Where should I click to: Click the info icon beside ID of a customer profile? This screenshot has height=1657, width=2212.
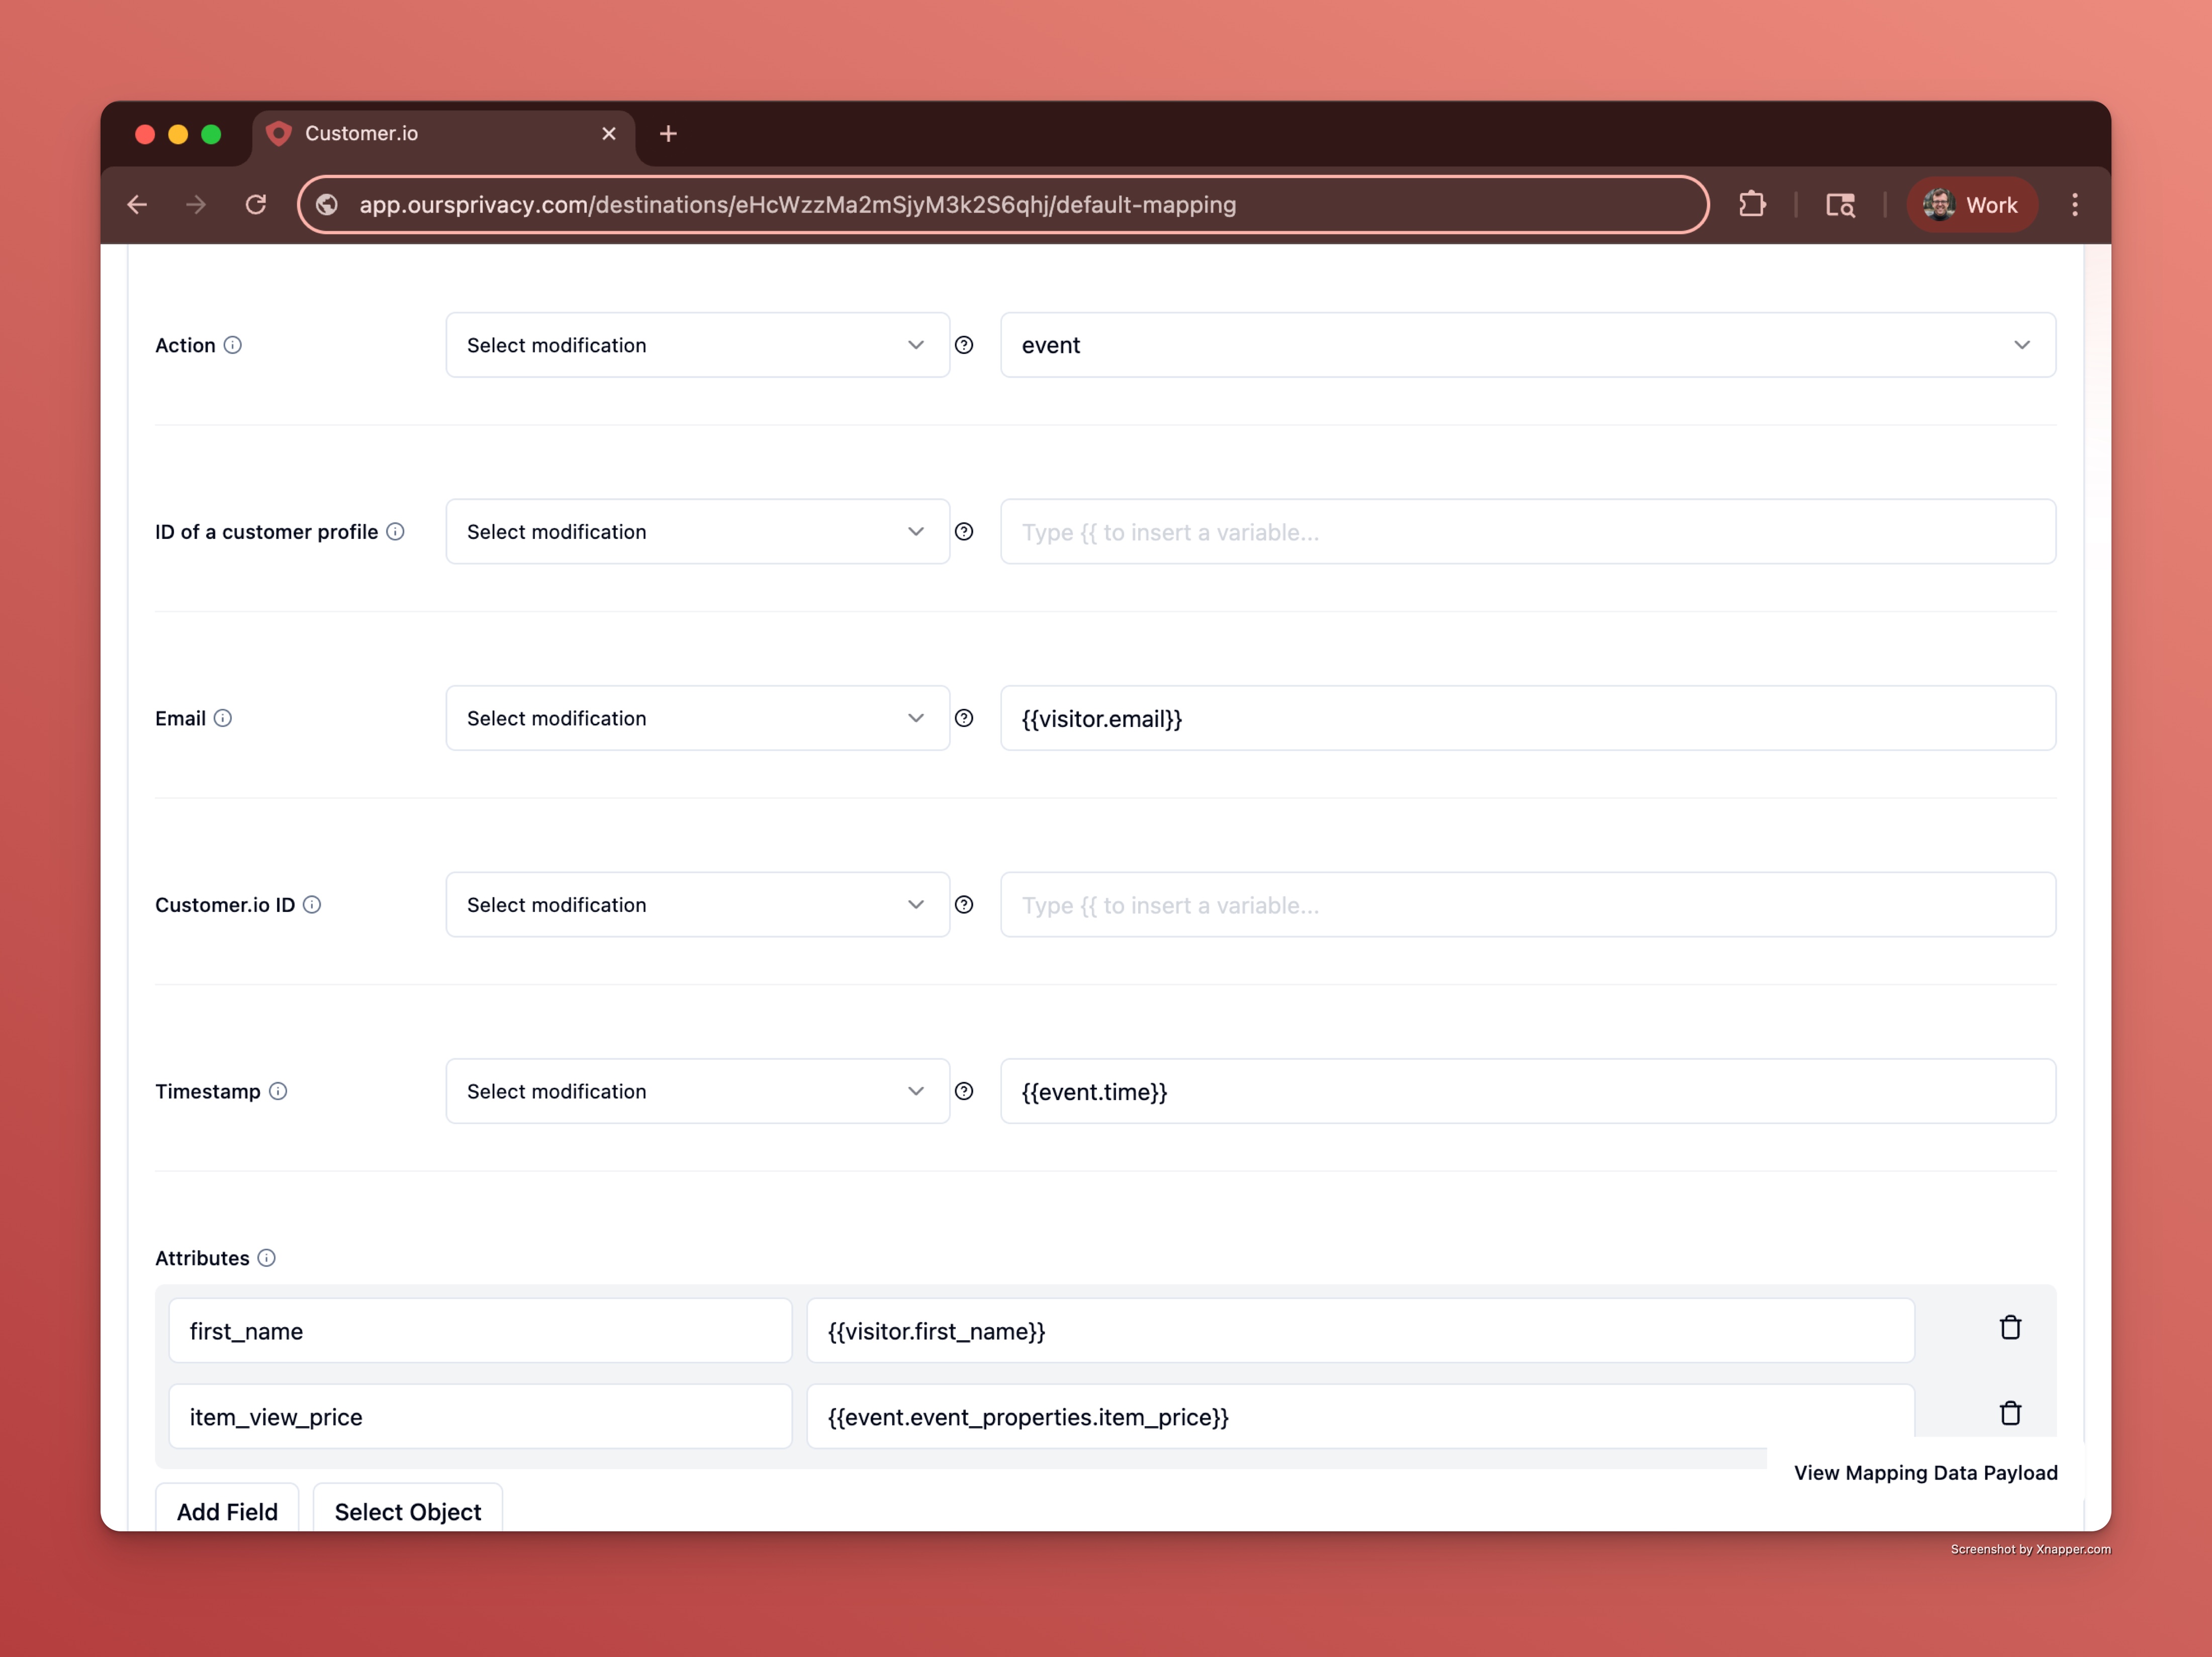396,532
